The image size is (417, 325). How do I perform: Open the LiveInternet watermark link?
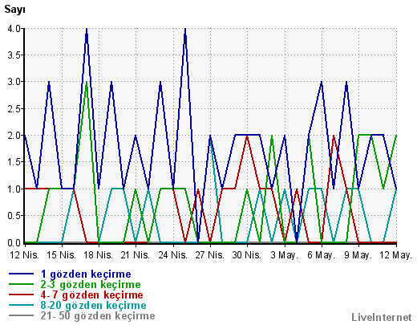pyautogui.click(x=382, y=318)
